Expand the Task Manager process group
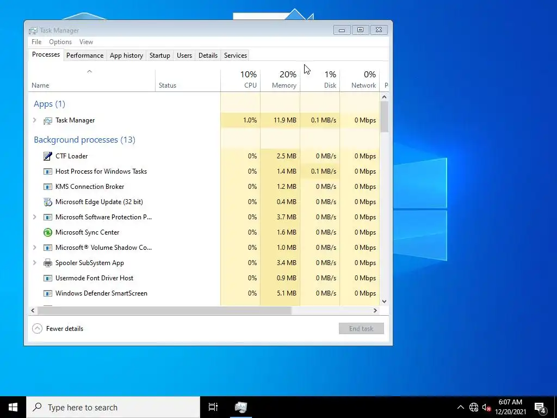This screenshot has height=418, width=557. 34,120
